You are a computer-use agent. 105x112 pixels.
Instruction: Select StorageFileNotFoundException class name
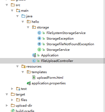click(x=70, y=44)
